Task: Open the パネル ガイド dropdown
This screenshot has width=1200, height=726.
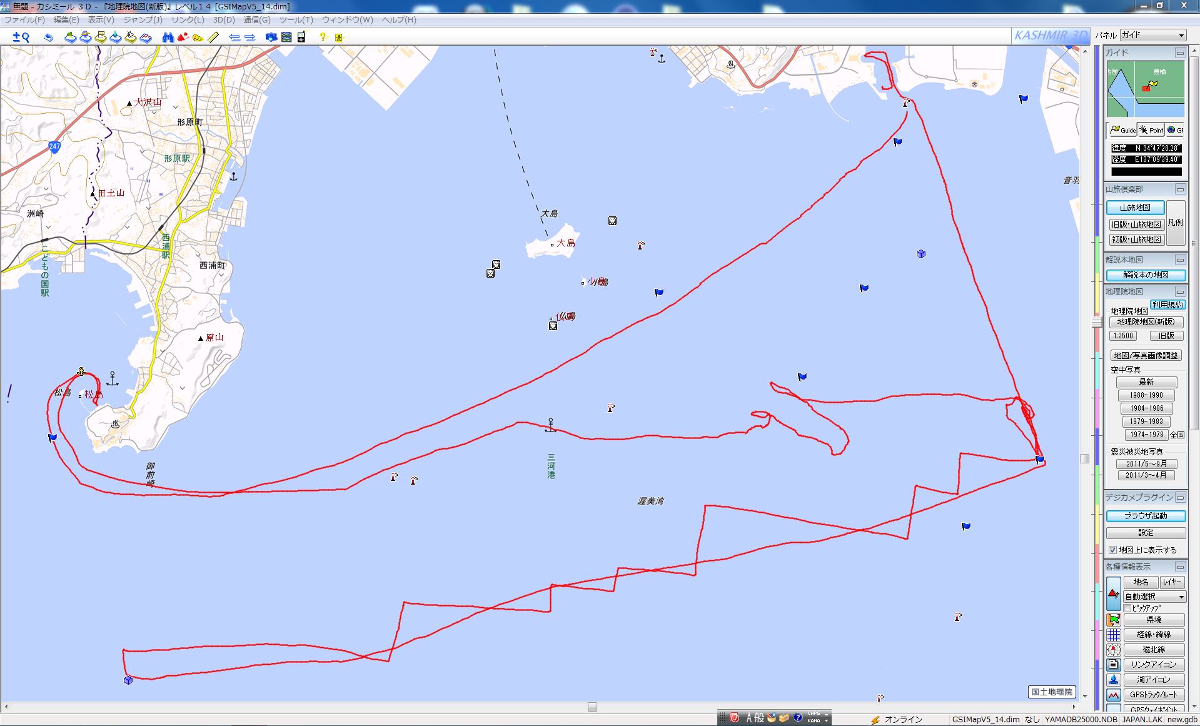Action: pyautogui.click(x=1152, y=35)
